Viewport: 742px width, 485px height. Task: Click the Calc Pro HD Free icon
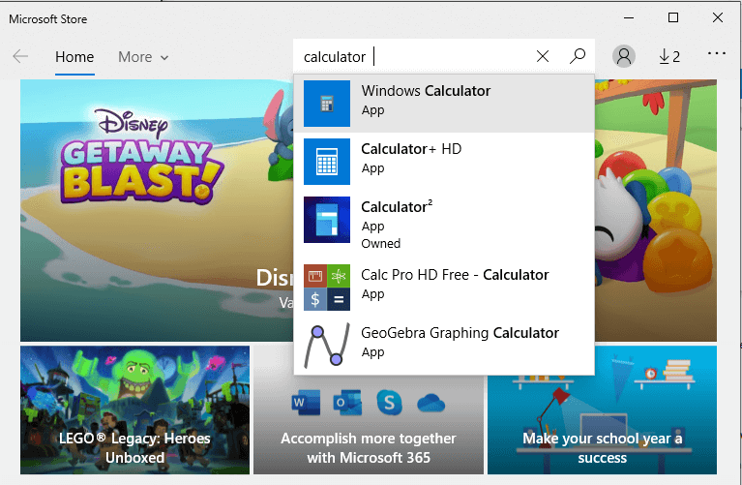[327, 288]
